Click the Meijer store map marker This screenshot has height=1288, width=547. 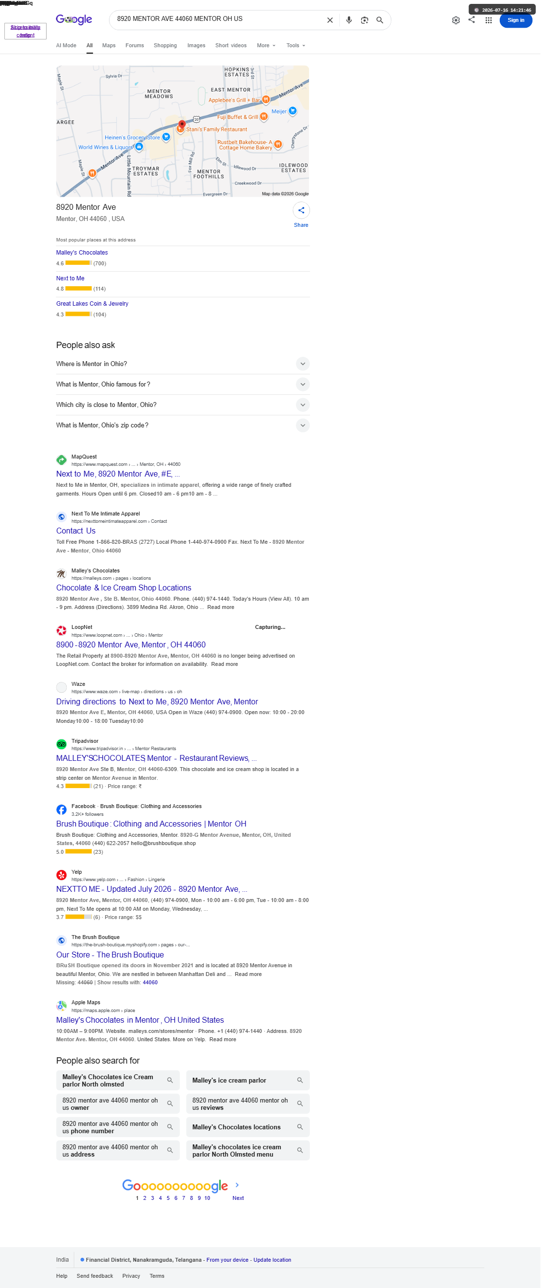(x=292, y=111)
